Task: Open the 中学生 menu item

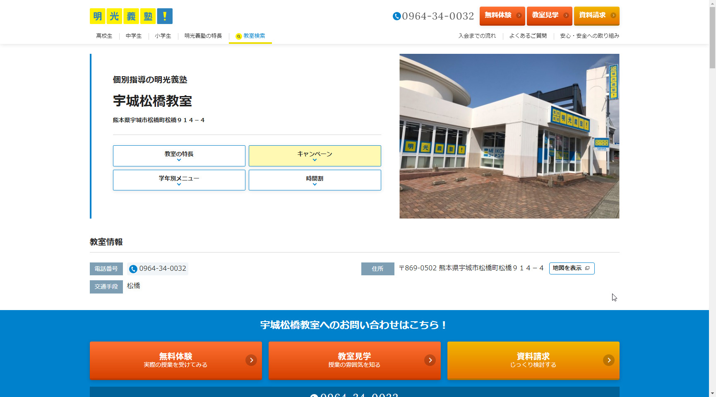Action: 134,36
